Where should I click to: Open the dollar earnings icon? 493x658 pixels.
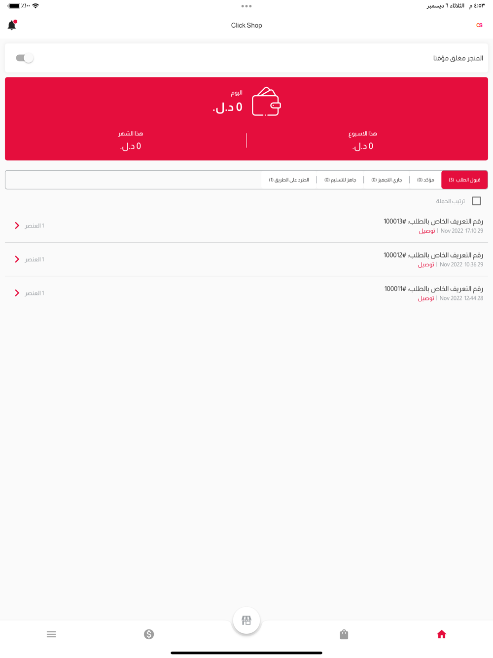[149, 634]
